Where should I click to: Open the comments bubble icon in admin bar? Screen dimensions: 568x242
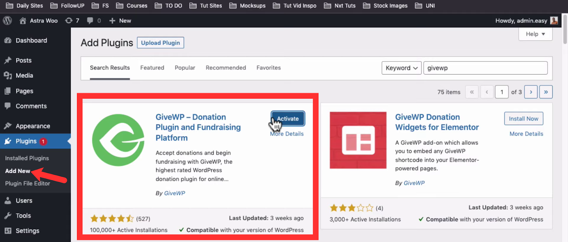[x=90, y=21]
